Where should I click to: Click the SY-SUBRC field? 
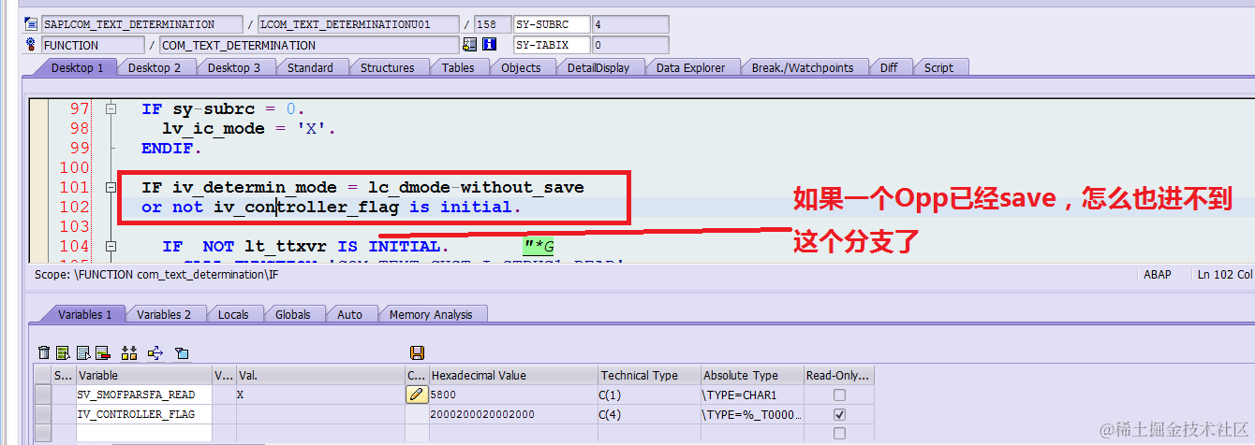pos(552,24)
